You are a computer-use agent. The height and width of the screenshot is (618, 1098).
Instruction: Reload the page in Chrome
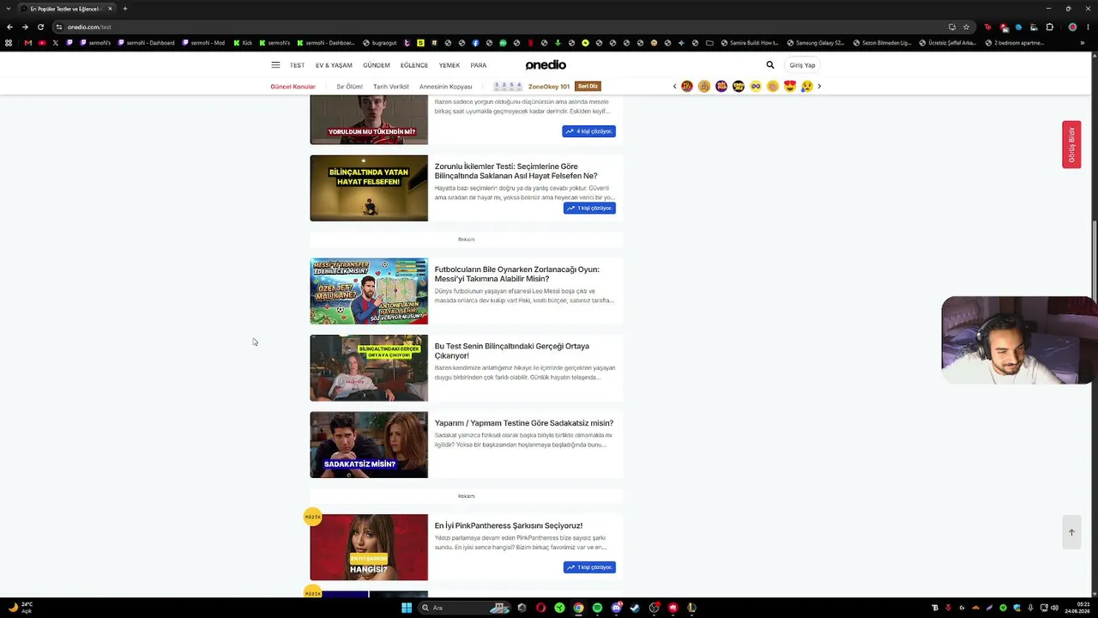coord(40,27)
